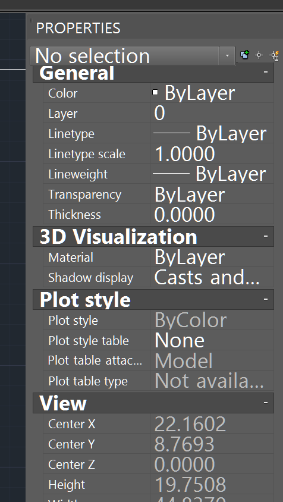Viewport: 283px width, 502px height.
Task: Select the Color ByLayer value
Action: [x=212, y=93]
